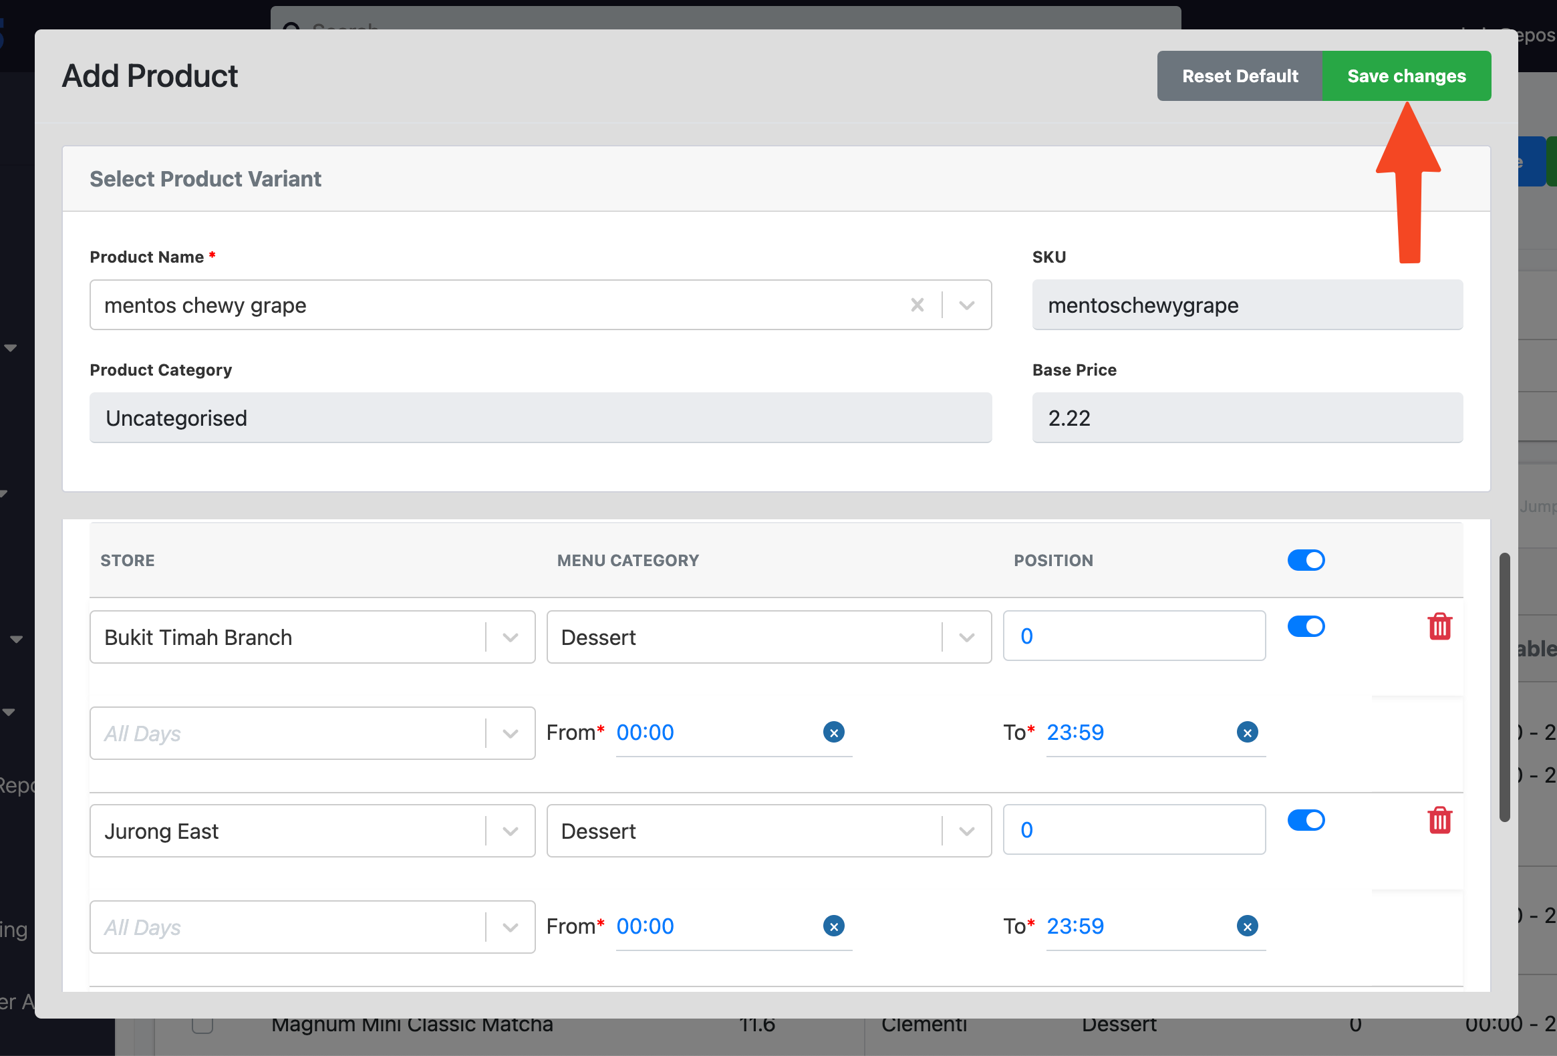The width and height of the screenshot is (1557, 1056).
Task: Check the Magnum Mini Classic Matcha checkbox
Action: point(202,1025)
